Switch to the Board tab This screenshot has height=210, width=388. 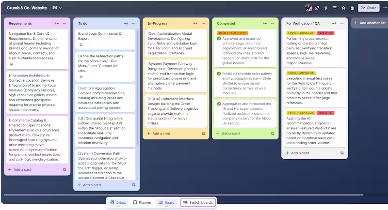pos(166,202)
